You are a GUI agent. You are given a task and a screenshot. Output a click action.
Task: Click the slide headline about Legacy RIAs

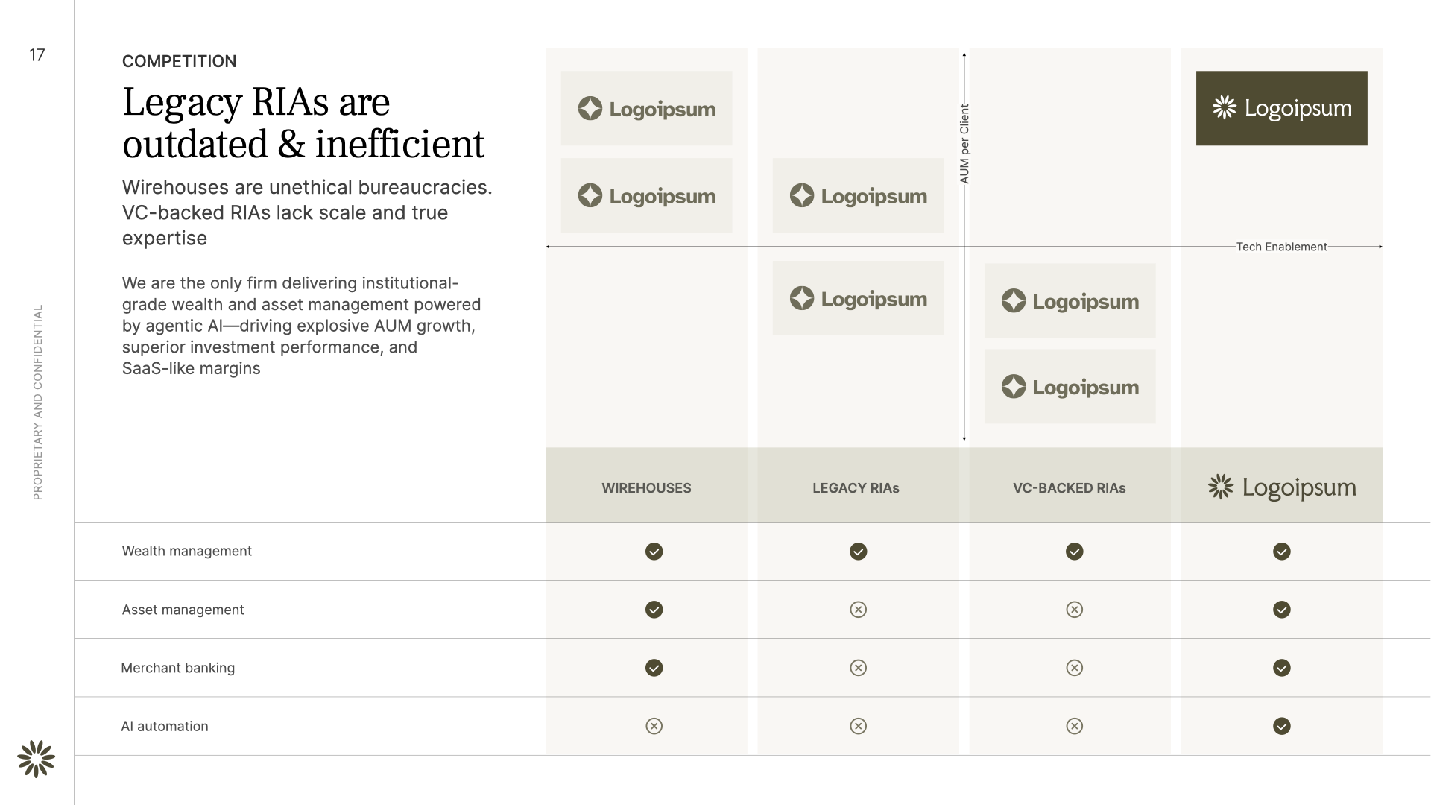click(303, 123)
